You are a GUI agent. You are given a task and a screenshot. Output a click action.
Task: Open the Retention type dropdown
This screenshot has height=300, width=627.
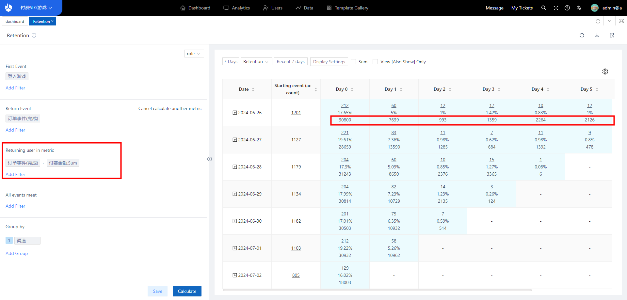tap(256, 61)
